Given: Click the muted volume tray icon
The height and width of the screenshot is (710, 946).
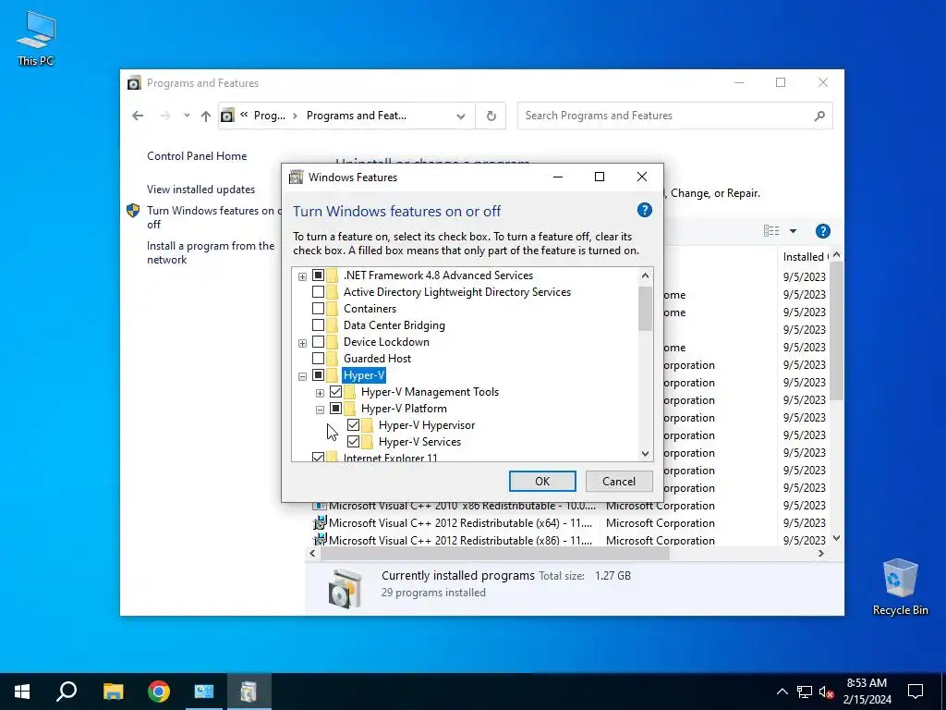Looking at the screenshot, I should click(826, 692).
